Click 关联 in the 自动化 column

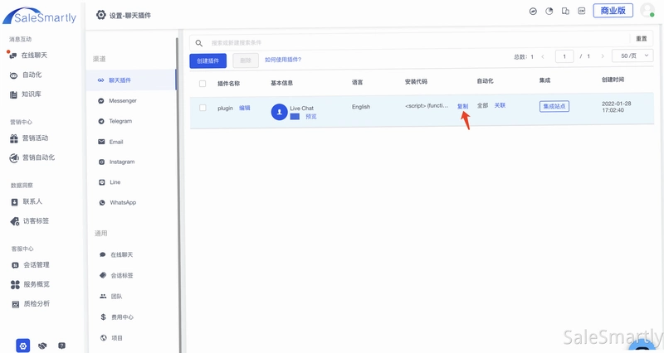500,105
